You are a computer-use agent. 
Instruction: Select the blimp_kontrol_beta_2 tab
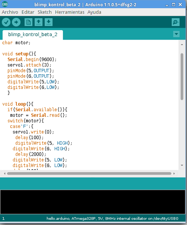point(33,35)
